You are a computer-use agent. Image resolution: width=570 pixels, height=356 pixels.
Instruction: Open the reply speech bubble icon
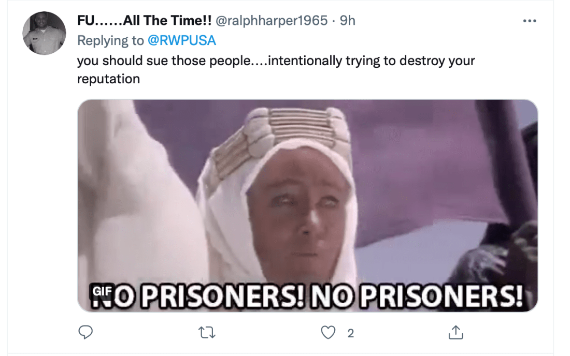tap(85, 332)
